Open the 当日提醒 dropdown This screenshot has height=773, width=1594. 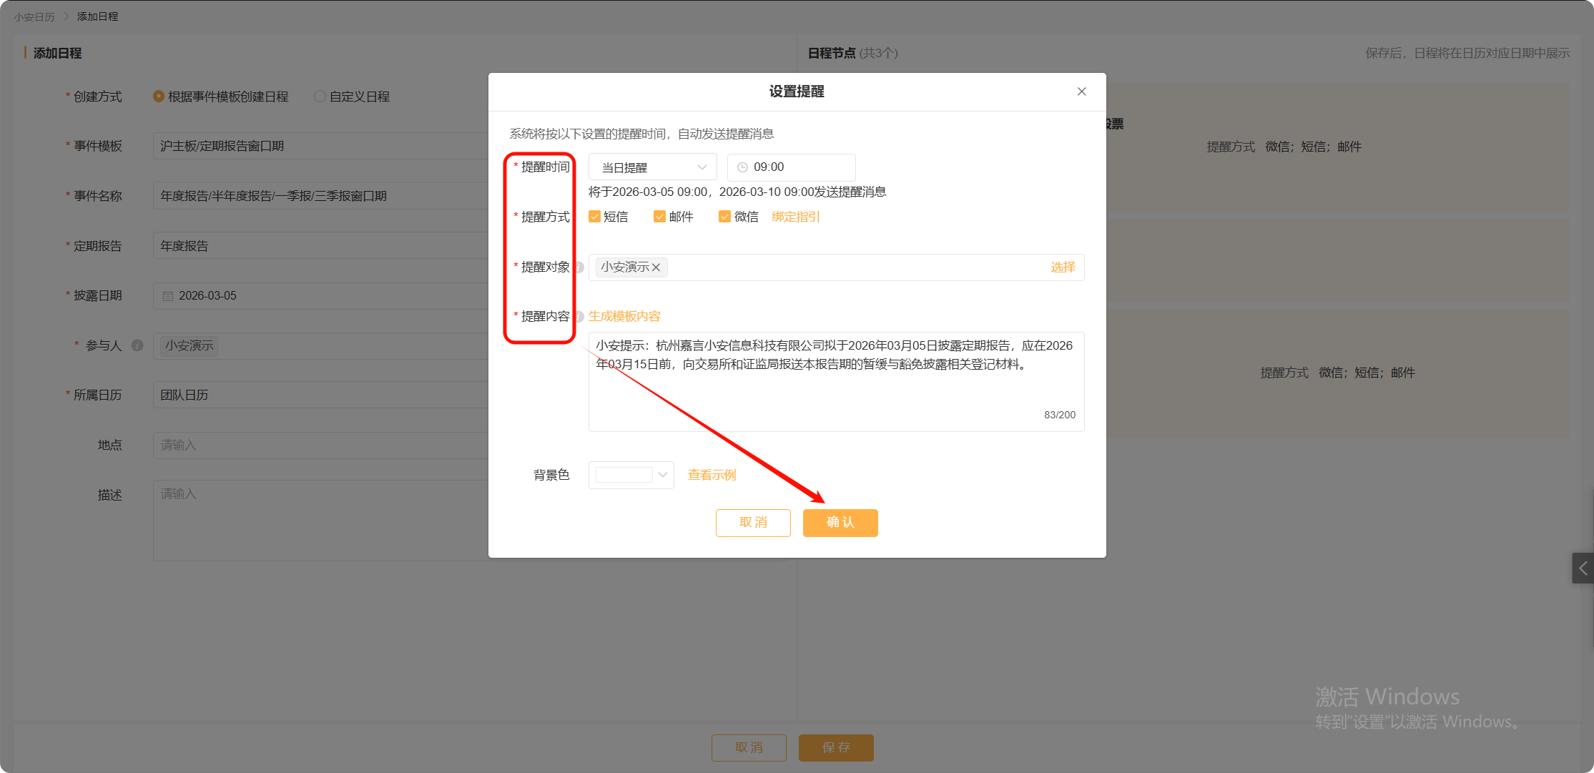click(652, 167)
